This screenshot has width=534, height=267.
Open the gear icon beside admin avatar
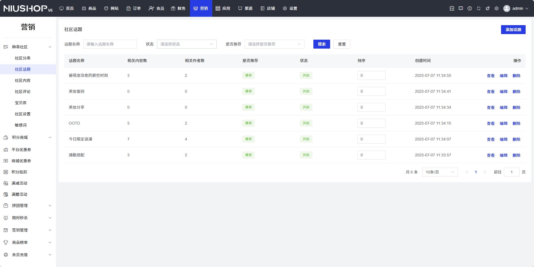(497, 8)
